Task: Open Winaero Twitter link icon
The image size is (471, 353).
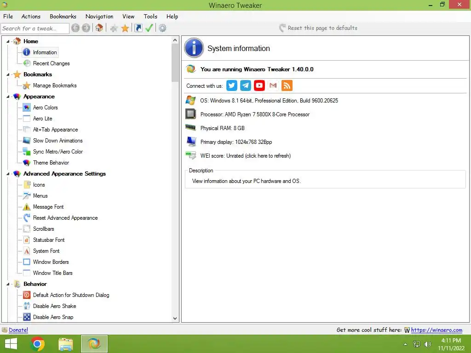Action: [232, 85]
